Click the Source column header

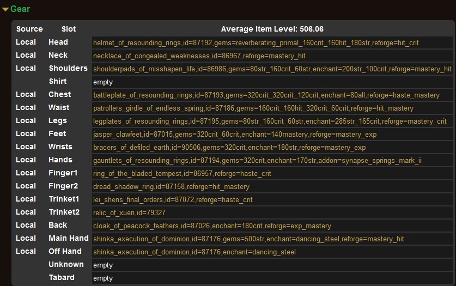point(29,29)
